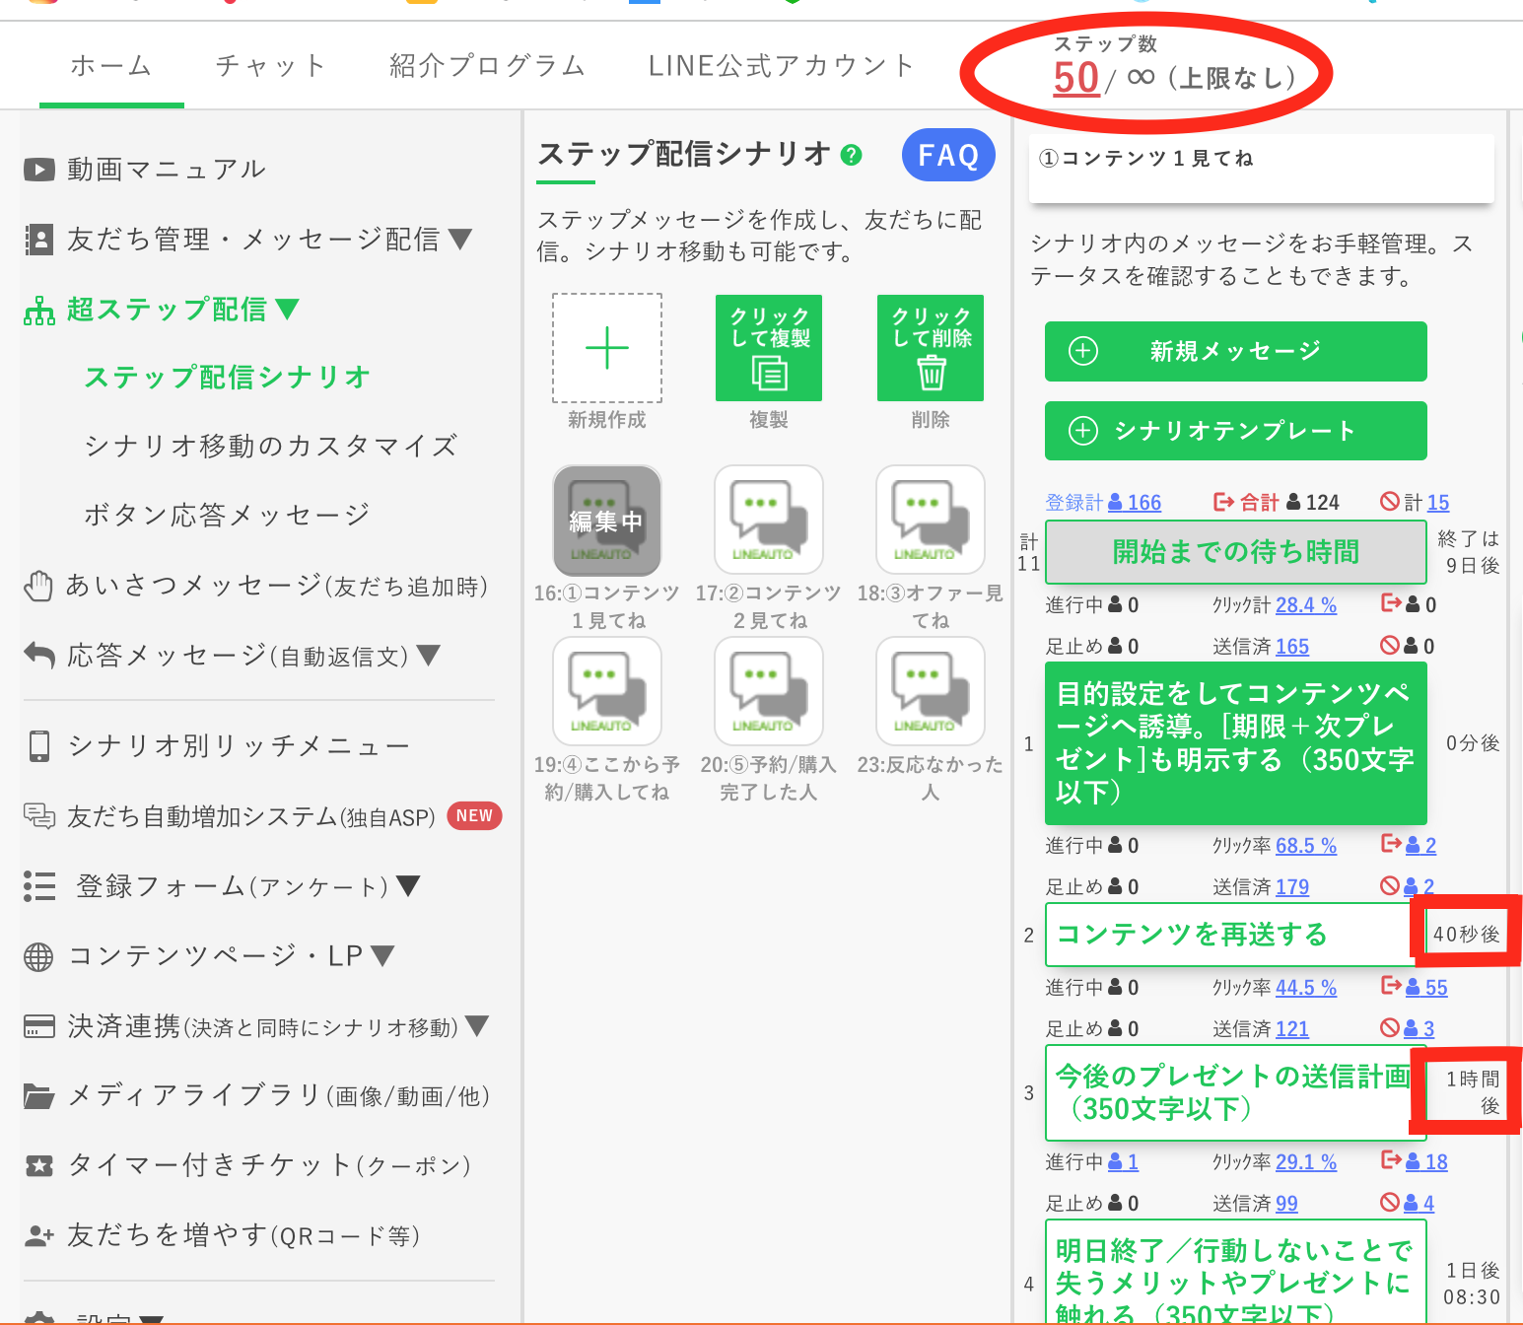Open the LINE公式アカウント tab

[x=781, y=66]
